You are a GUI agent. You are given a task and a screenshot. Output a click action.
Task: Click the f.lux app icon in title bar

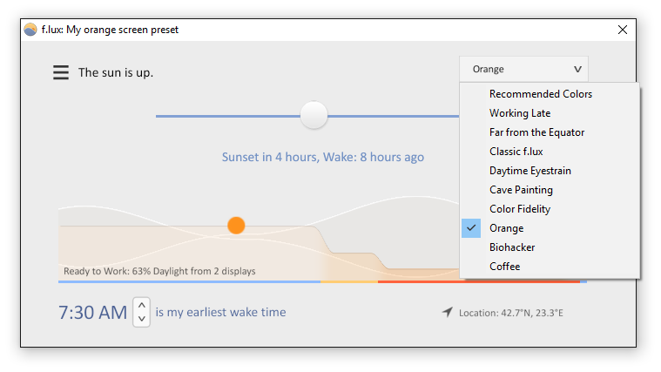(30, 30)
